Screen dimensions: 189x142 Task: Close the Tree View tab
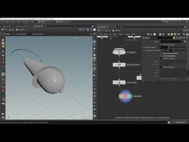(118, 27)
